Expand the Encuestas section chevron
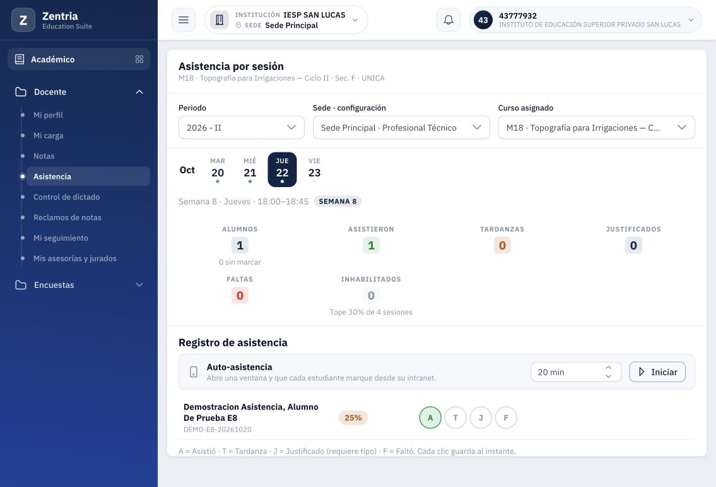Screen dimensions: 716x487 (139, 285)
